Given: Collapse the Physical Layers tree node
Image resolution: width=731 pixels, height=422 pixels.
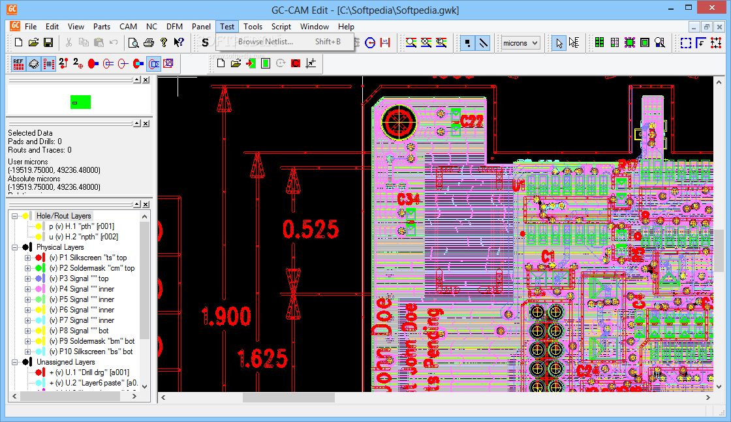Looking at the screenshot, I should 14,247.
